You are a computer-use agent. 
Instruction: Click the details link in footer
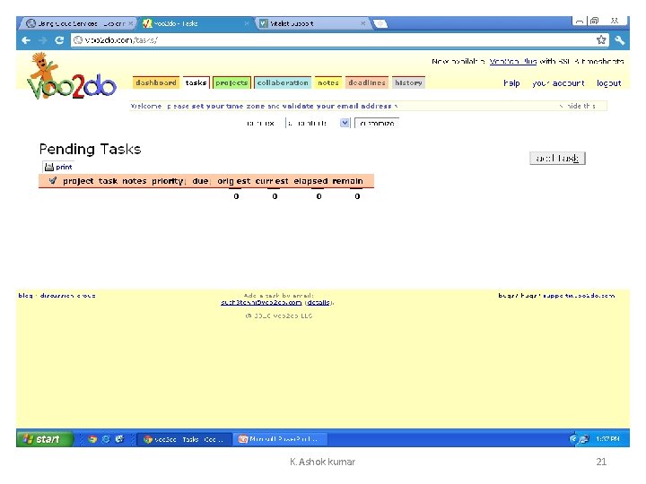(x=319, y=303)
